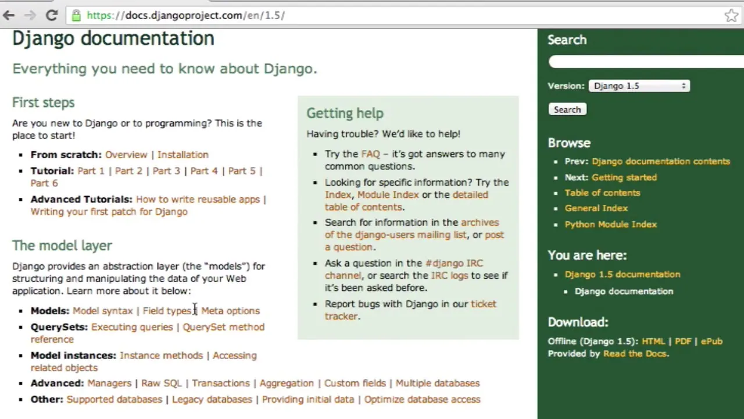This screenshot has width=744, height=419.
Task: Download the offline ePub version
Action: [x=711, y=342]
